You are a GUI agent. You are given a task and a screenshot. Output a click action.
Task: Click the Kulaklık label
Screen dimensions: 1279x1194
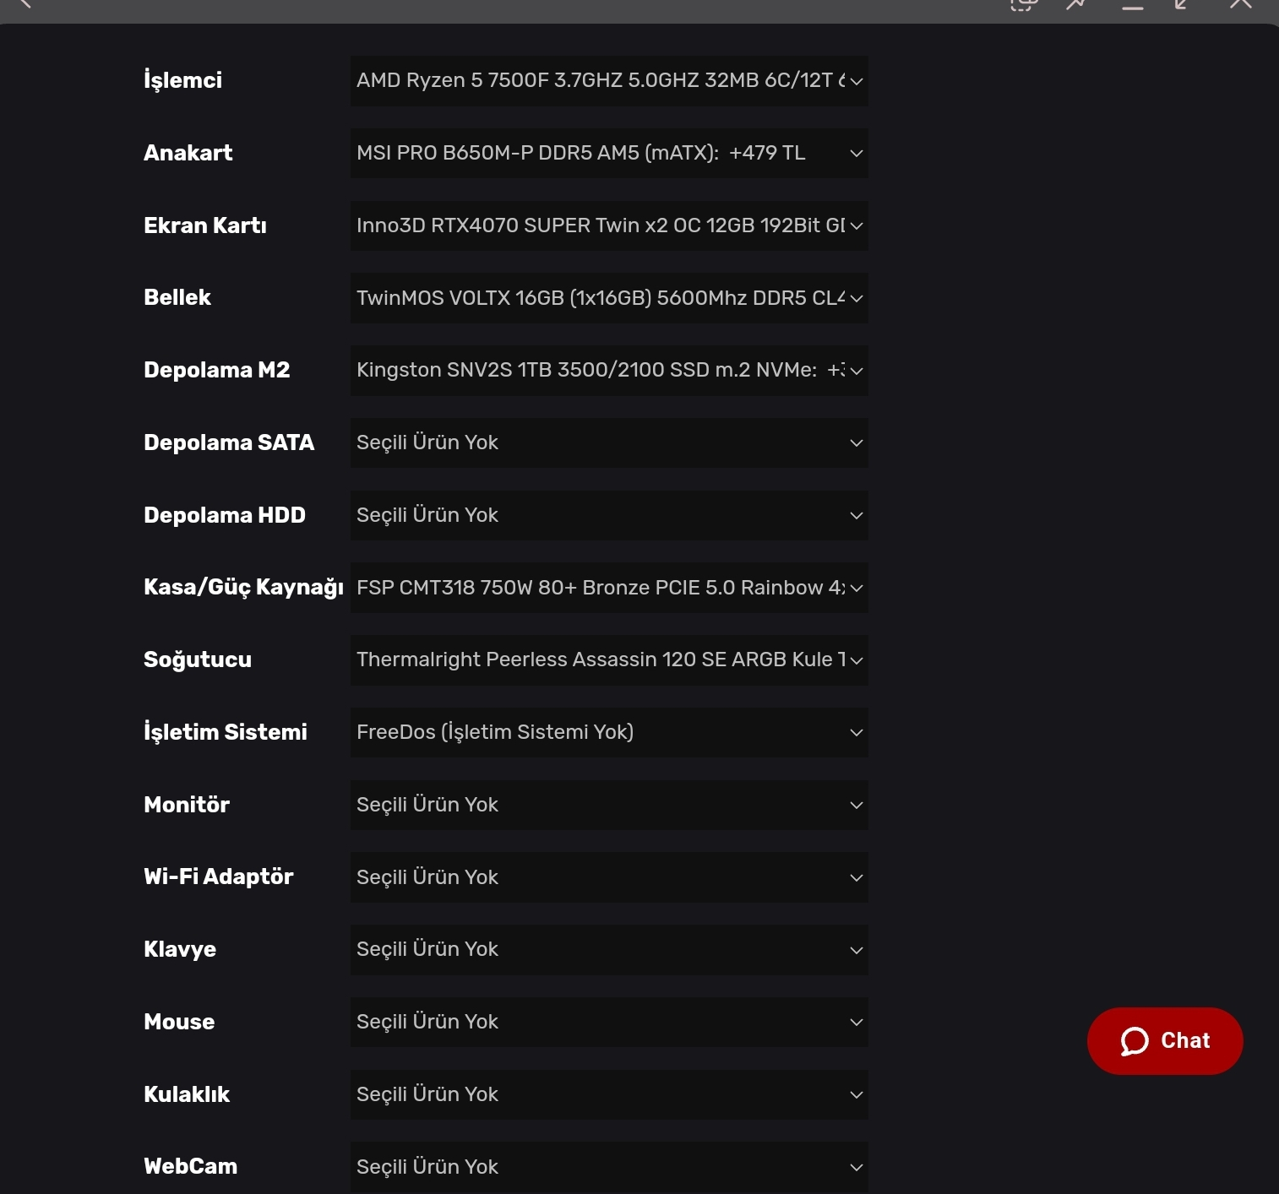click(187, 1094)
